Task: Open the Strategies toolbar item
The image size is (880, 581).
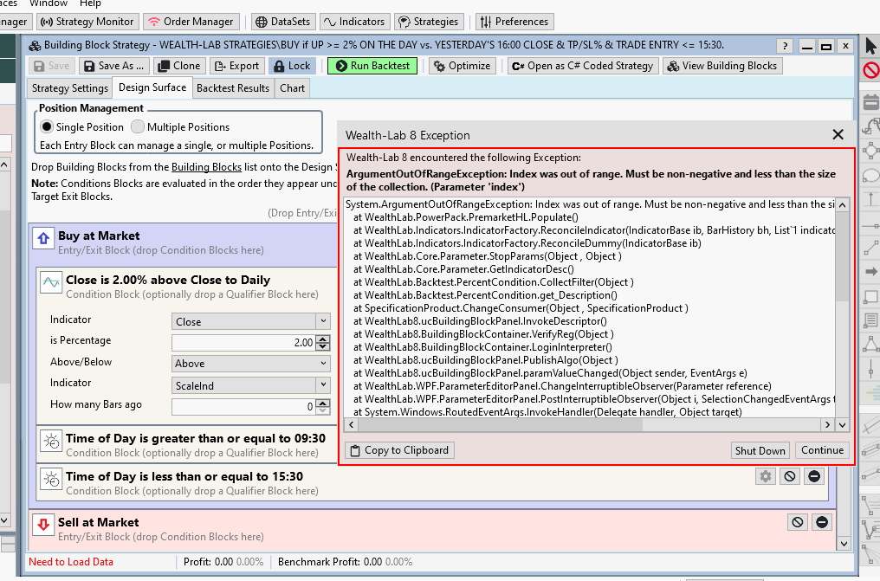Action: click(429, 22)
